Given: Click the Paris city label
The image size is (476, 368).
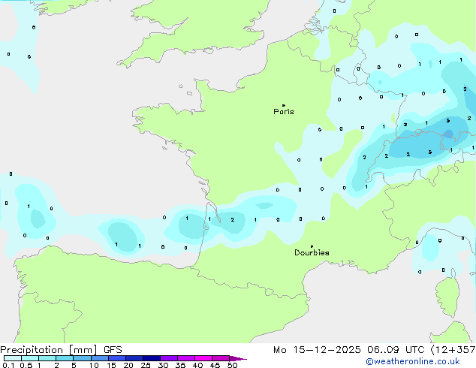Looking at the screenshot, I should pyautogui.click(x=284, y=111).
